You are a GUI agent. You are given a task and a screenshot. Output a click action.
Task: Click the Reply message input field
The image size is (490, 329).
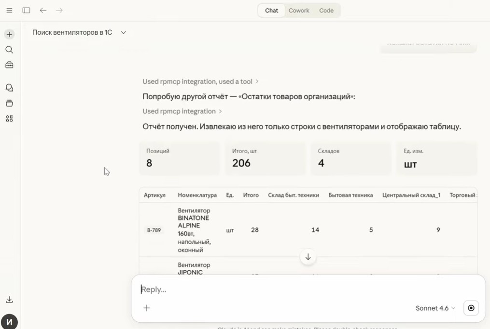pyautogui.click(x=290, y=290)
